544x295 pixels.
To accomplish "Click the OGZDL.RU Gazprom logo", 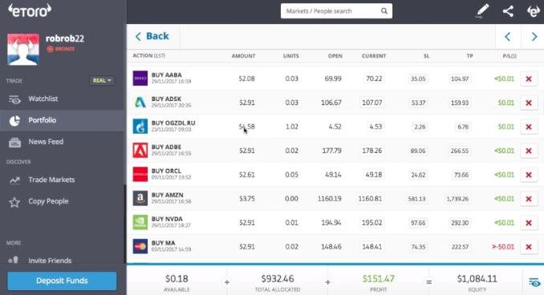I will click(140, 126).
